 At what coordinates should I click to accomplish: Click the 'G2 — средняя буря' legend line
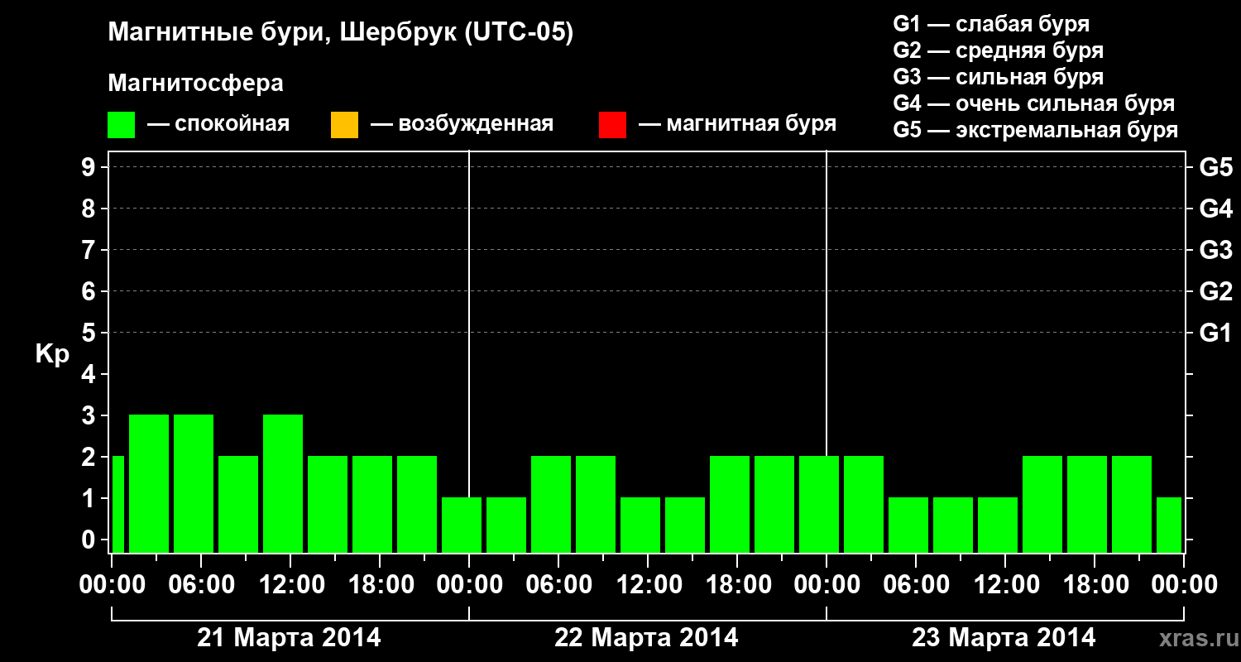click(999, 50)
